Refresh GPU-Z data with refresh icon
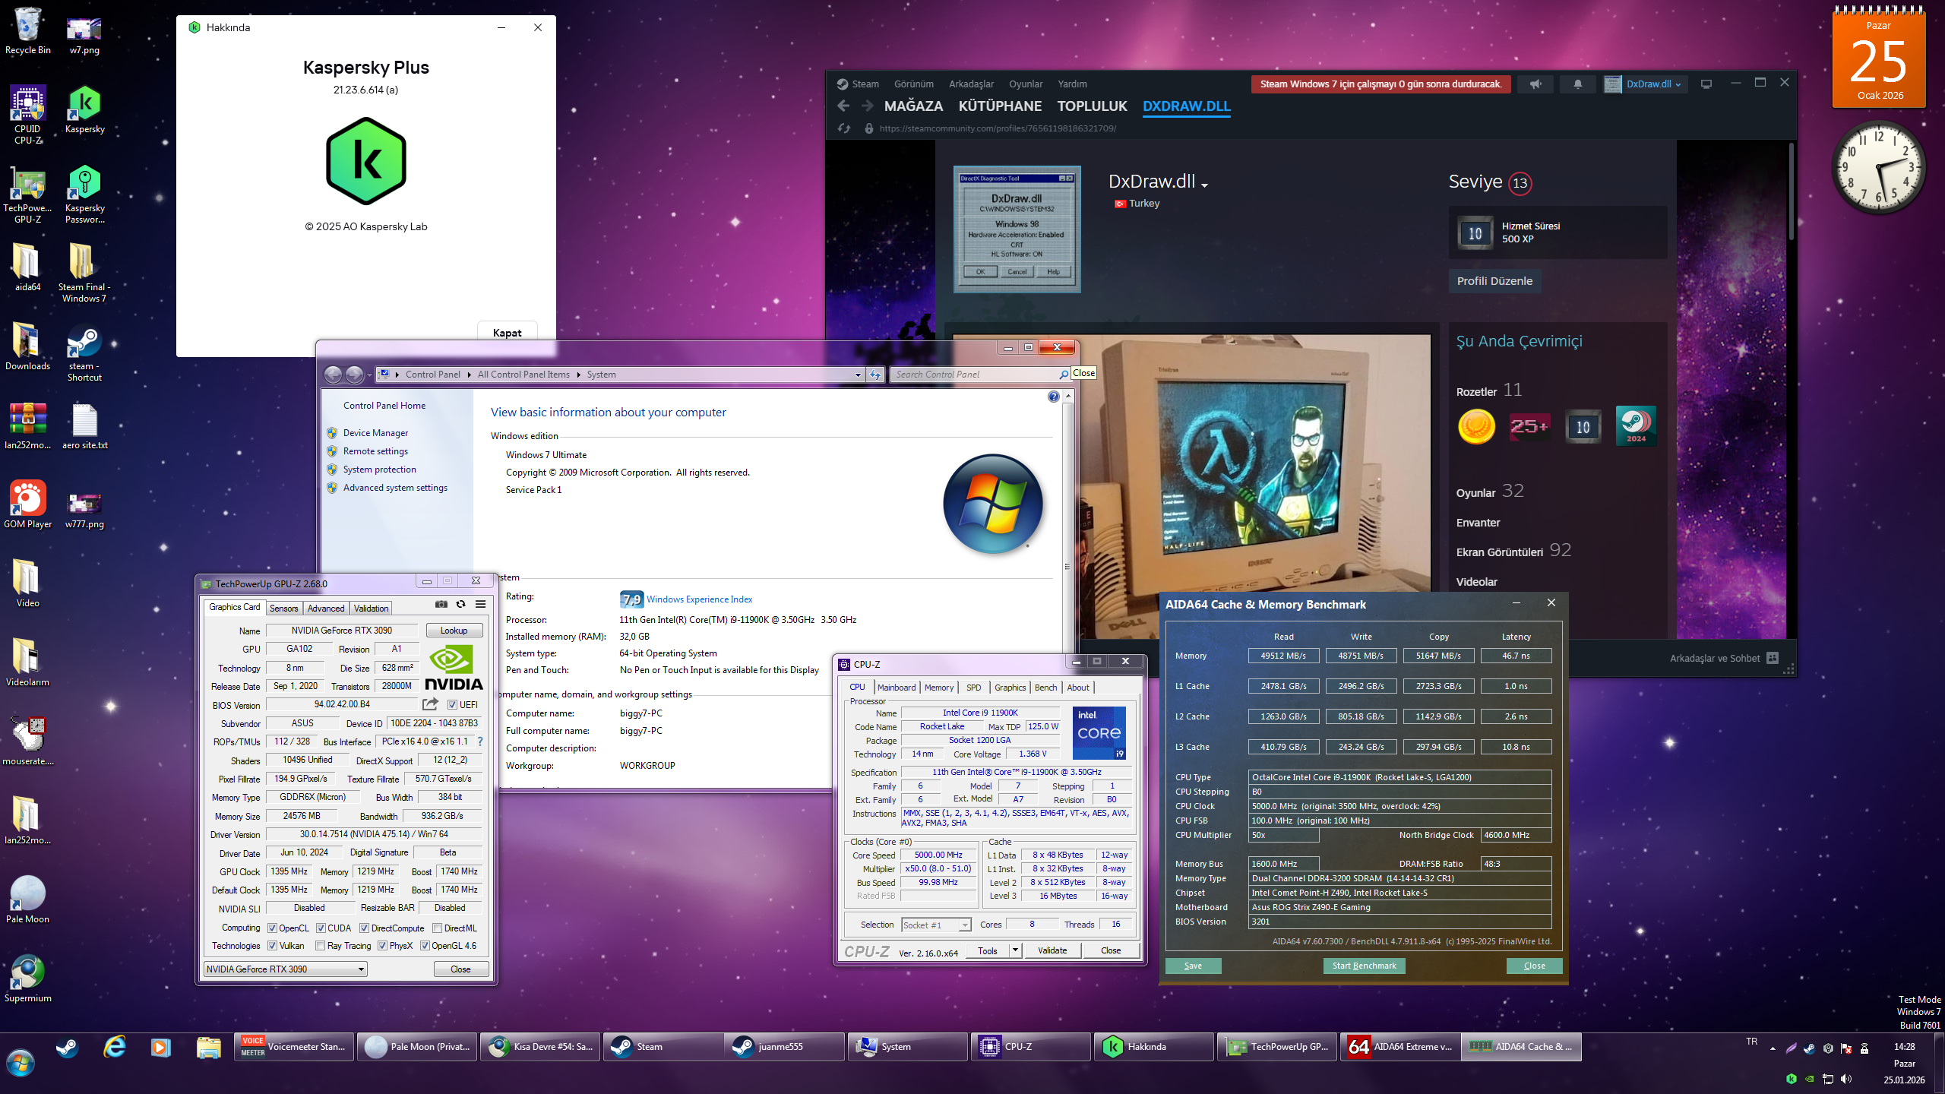 pyautogui.click(x=460, y=604)
